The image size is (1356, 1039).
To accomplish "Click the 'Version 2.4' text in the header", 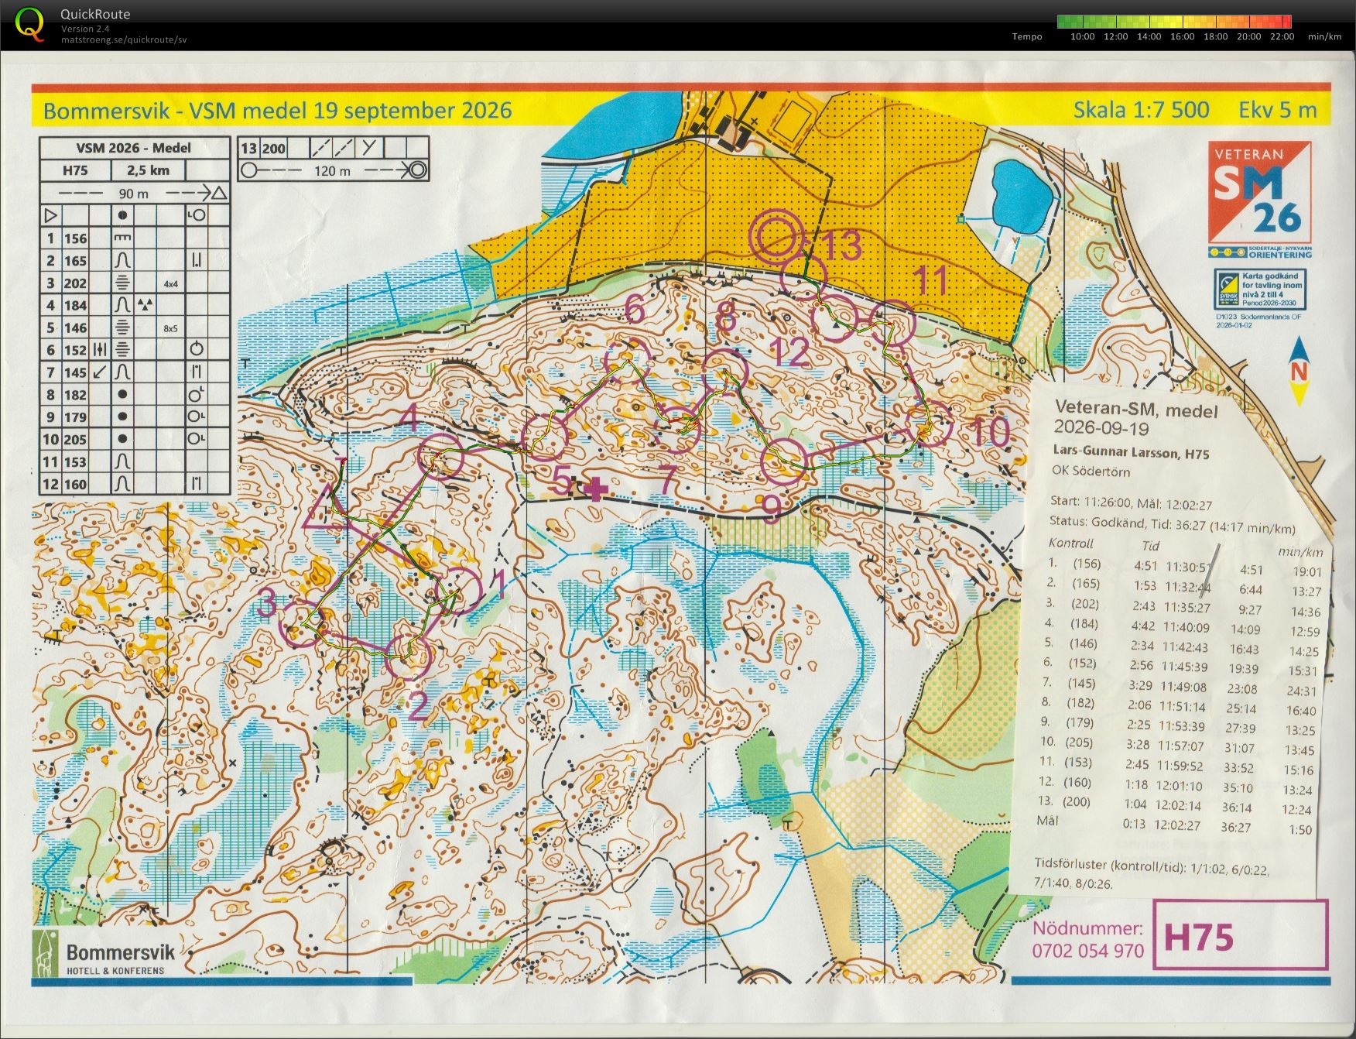I will (x=85, y=29).
